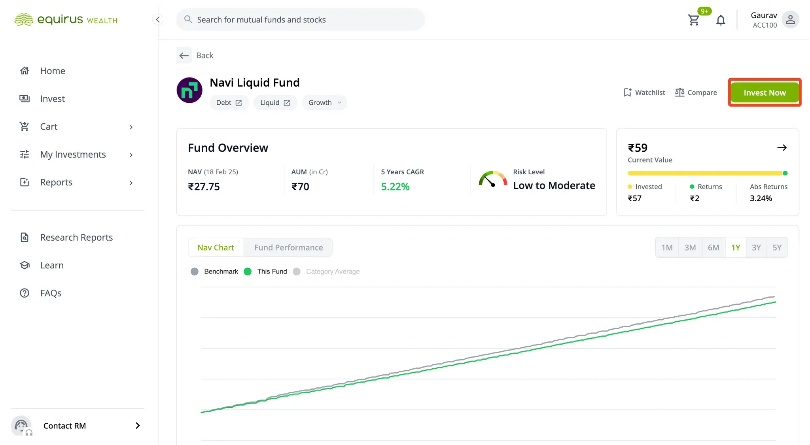The height and width of the screenshot is (445, 810).
Task: Select the 3Y time range
Action: (x=756, y=247)
